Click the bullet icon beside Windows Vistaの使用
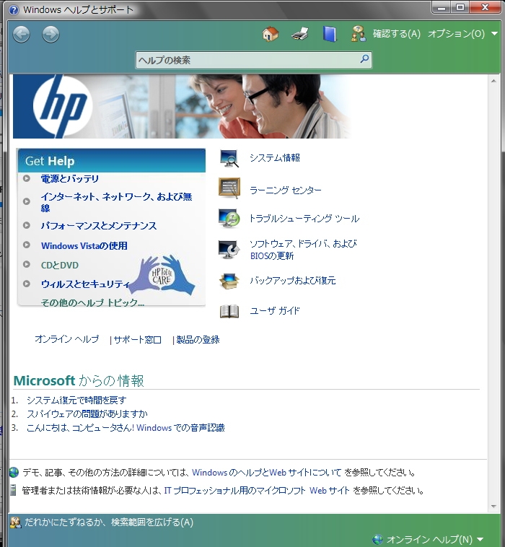 (x=27, y=245)
